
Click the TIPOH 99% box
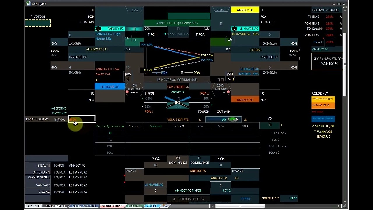(x=155, y=32)
